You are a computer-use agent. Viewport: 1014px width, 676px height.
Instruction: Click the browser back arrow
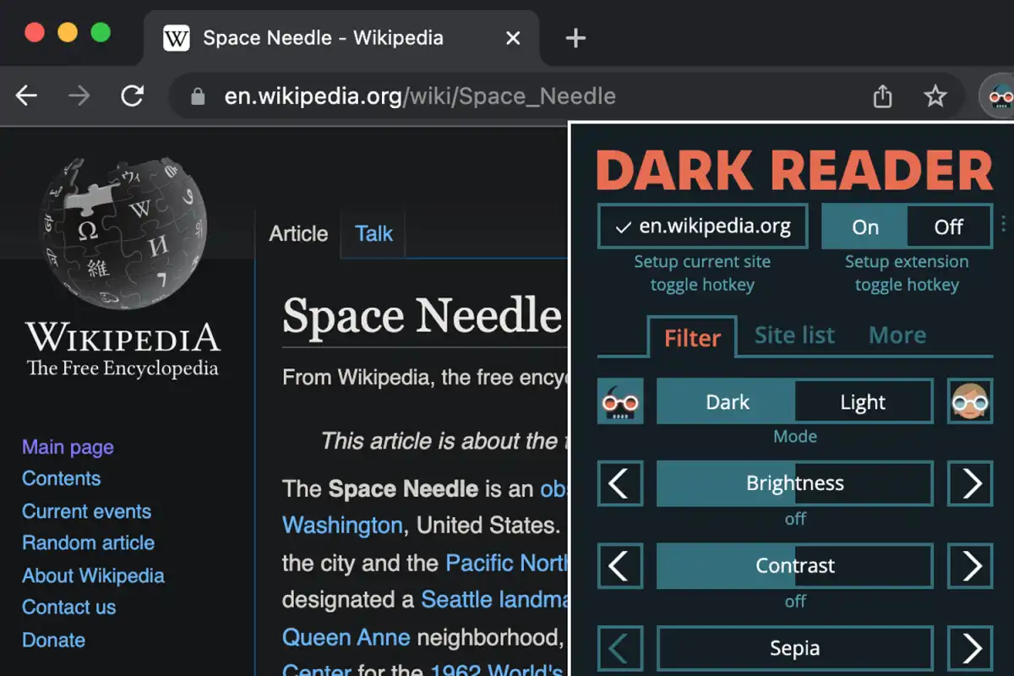[27, 96]
